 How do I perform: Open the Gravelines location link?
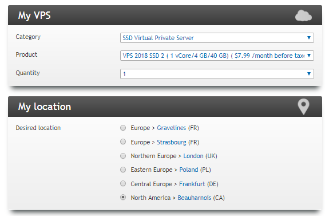[171, 128]
